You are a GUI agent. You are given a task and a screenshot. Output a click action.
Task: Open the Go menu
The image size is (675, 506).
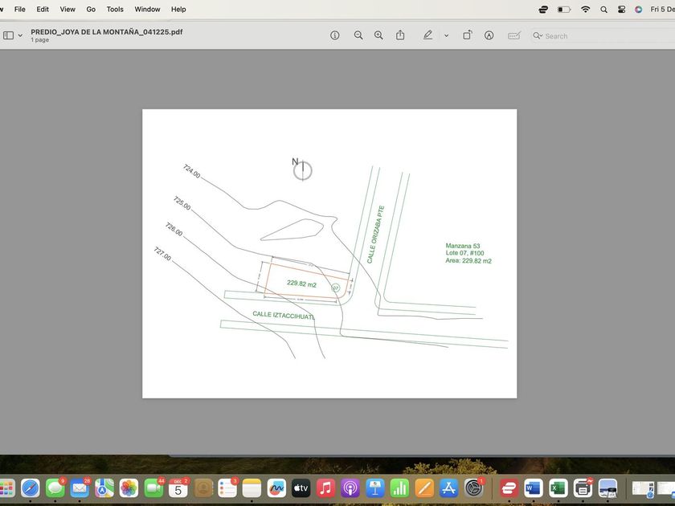[x=91, y=9]
